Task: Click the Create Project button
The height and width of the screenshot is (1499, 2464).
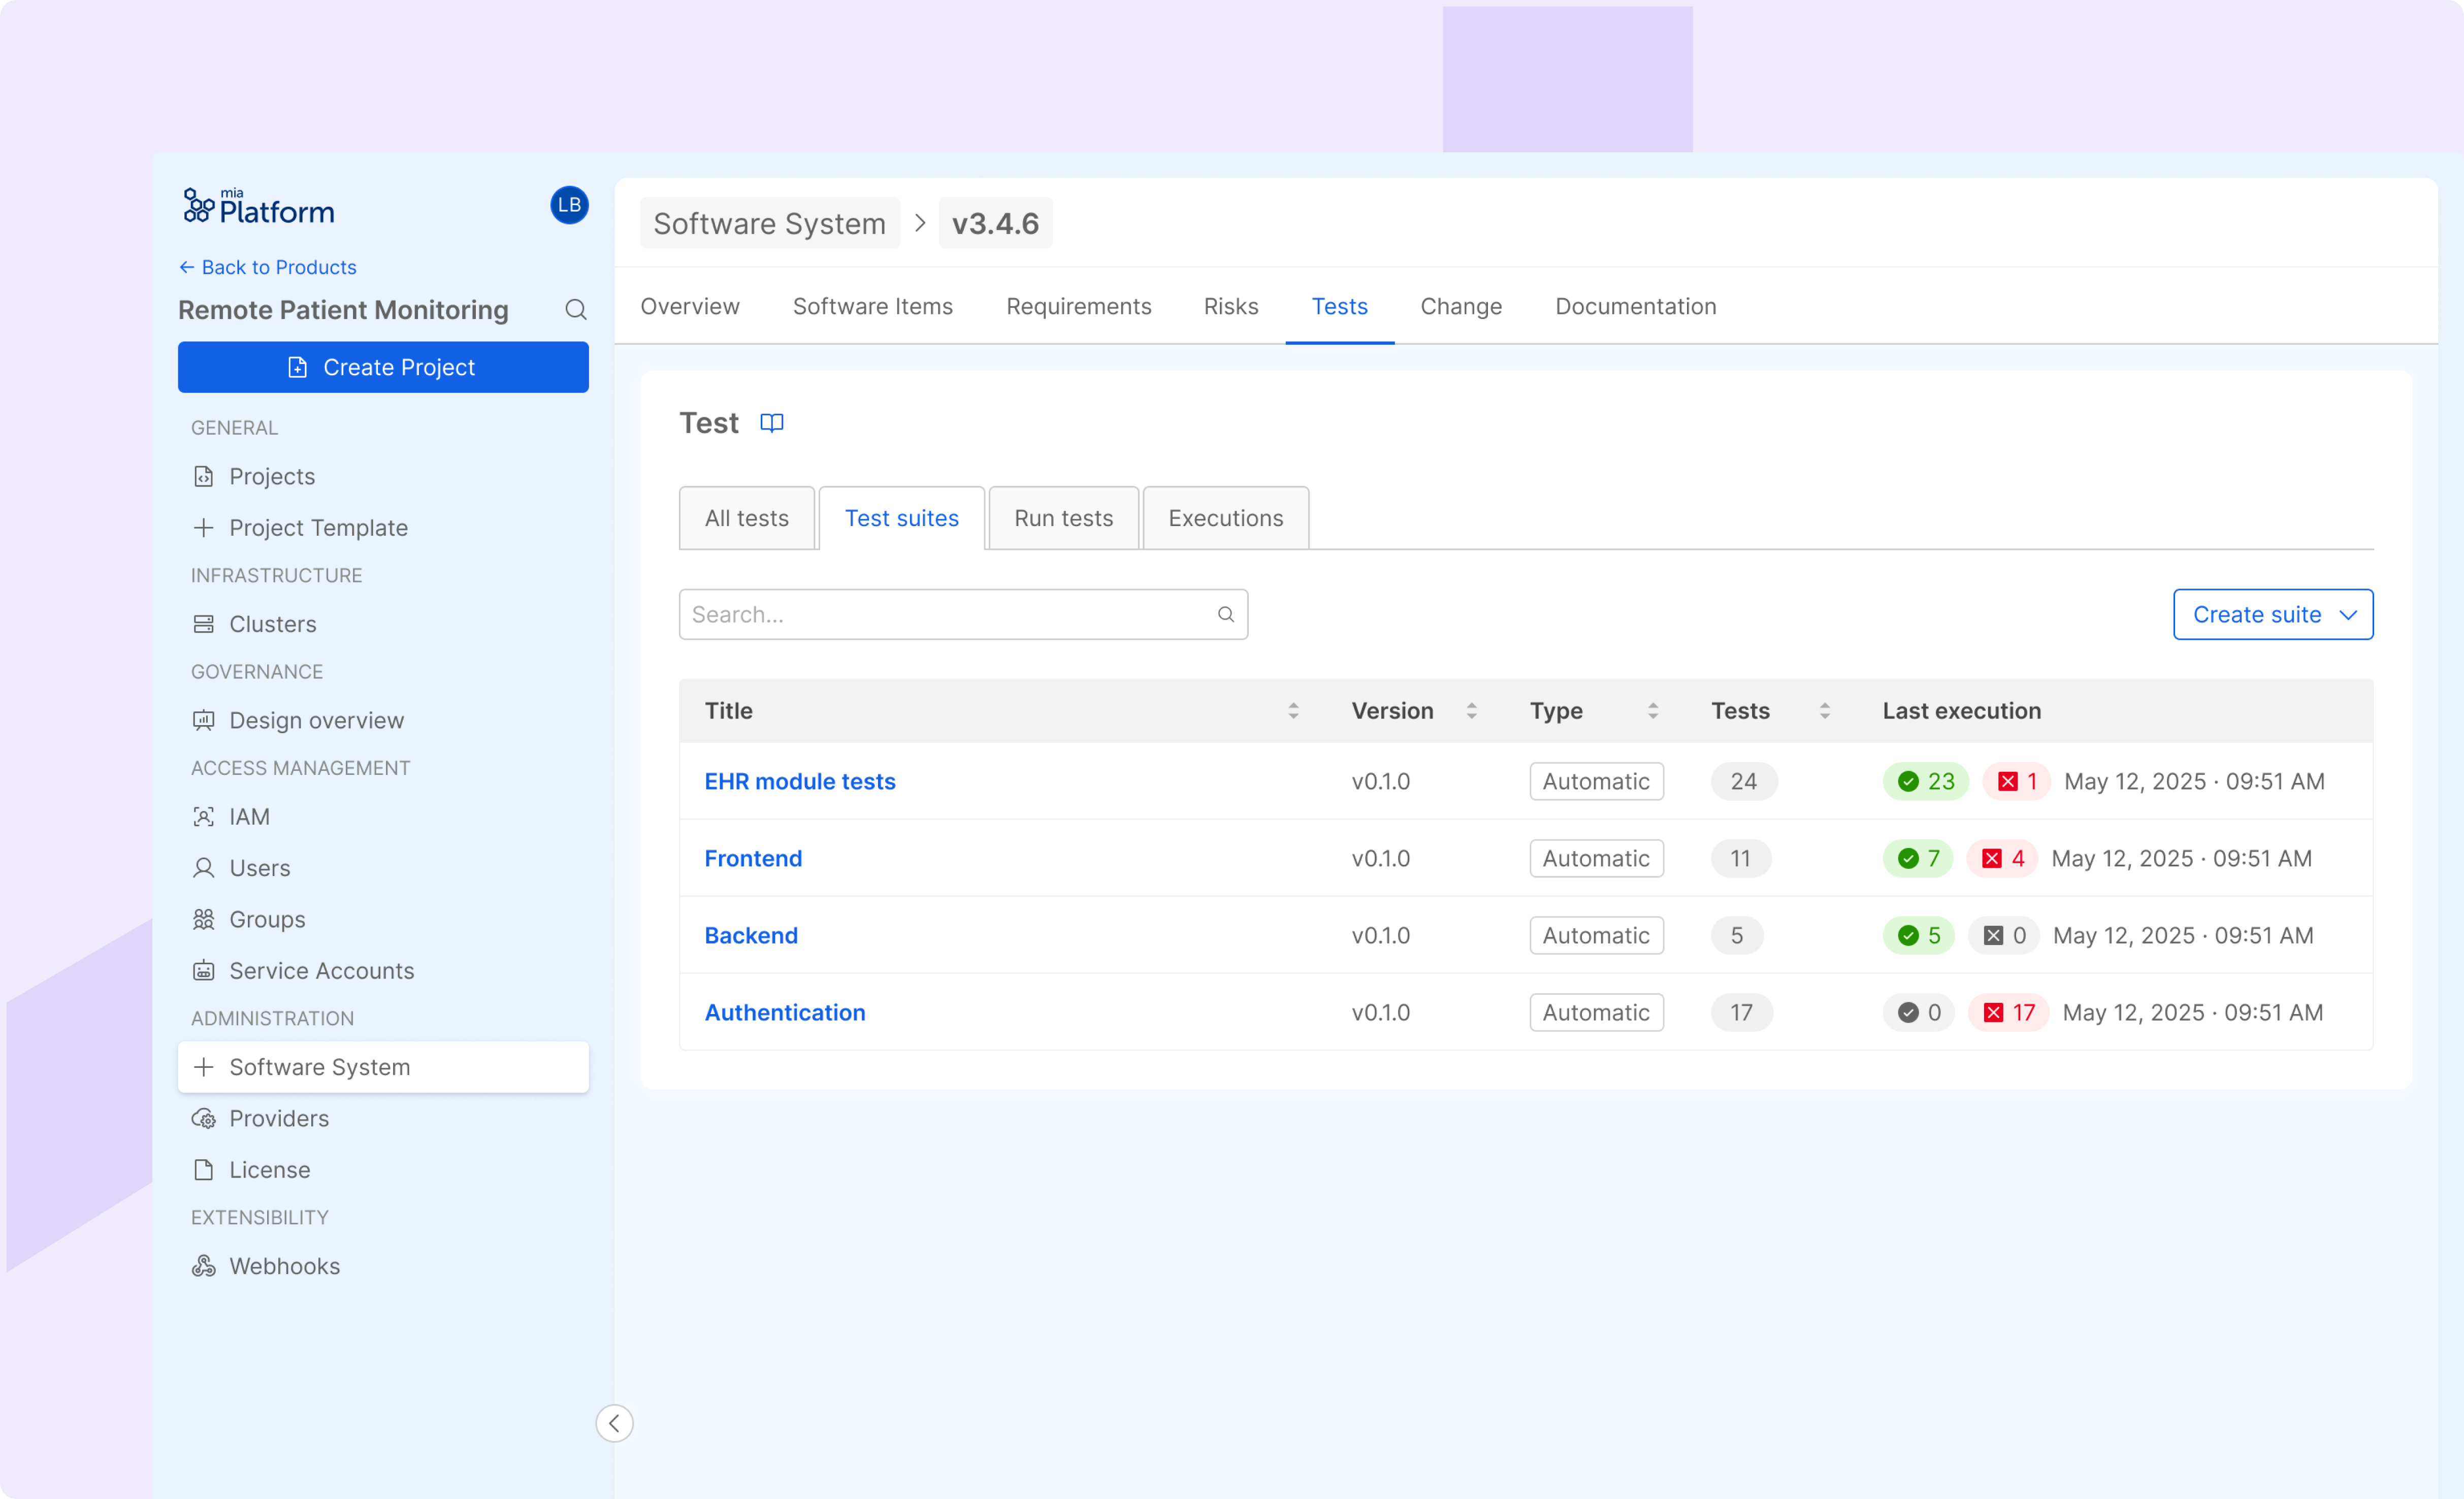Action: (383, 367)
